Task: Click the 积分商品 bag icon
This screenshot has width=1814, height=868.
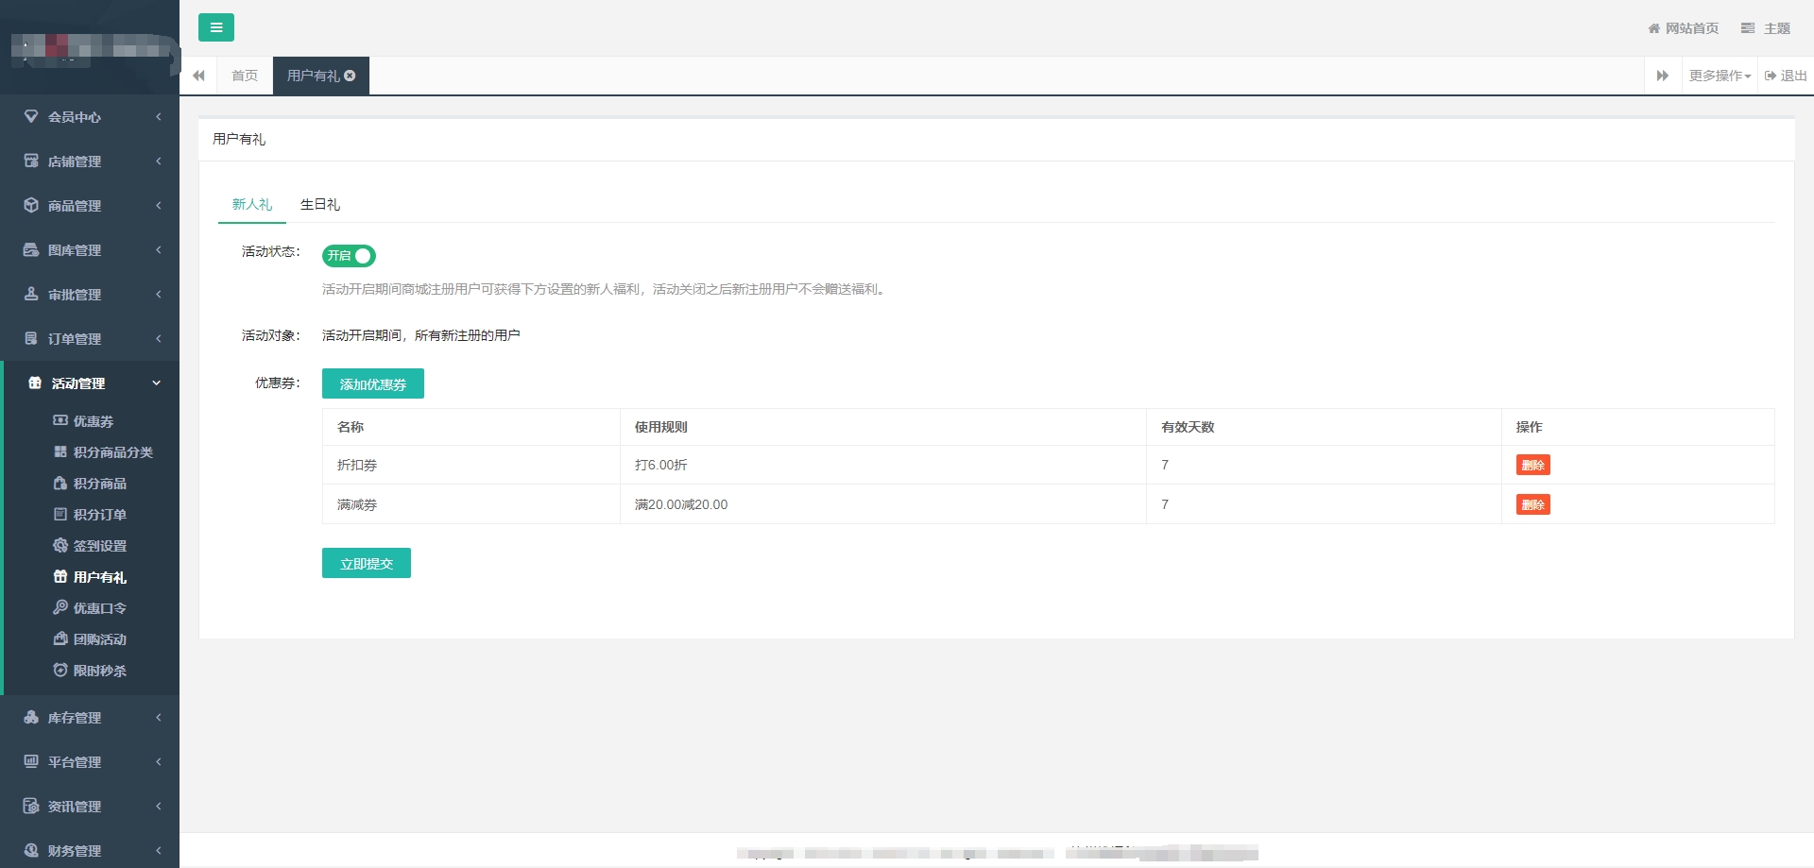Action: pos(60,483)
